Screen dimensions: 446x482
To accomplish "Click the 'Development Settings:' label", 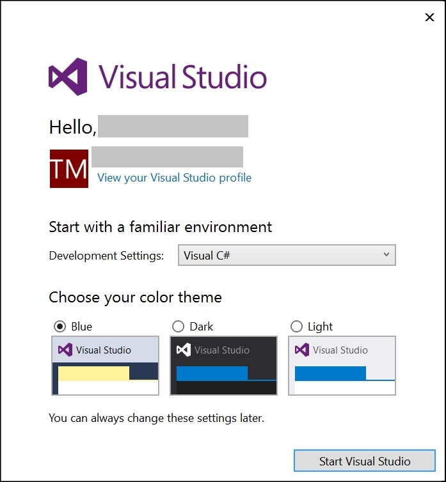I will tap(106, 256).
